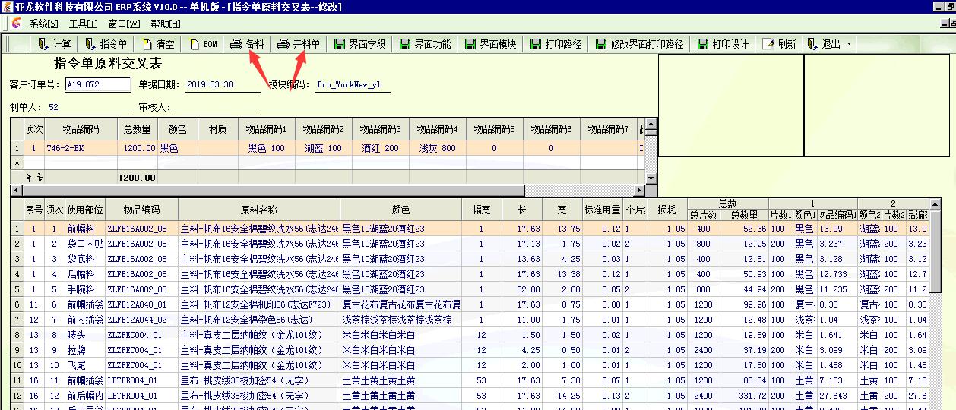Click the 物品编码 column header in upper grid
This screenshot has width=956, height=410.
click(81, 130)
